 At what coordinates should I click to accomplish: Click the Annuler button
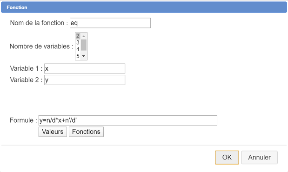259,158
